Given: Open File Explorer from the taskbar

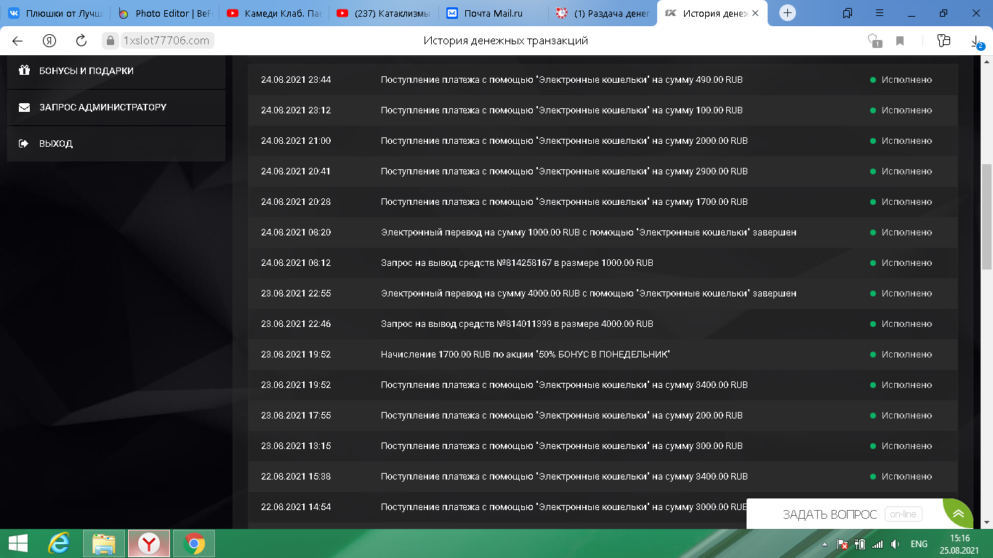Looking at the screenshot, I should (x=104, y=543).
